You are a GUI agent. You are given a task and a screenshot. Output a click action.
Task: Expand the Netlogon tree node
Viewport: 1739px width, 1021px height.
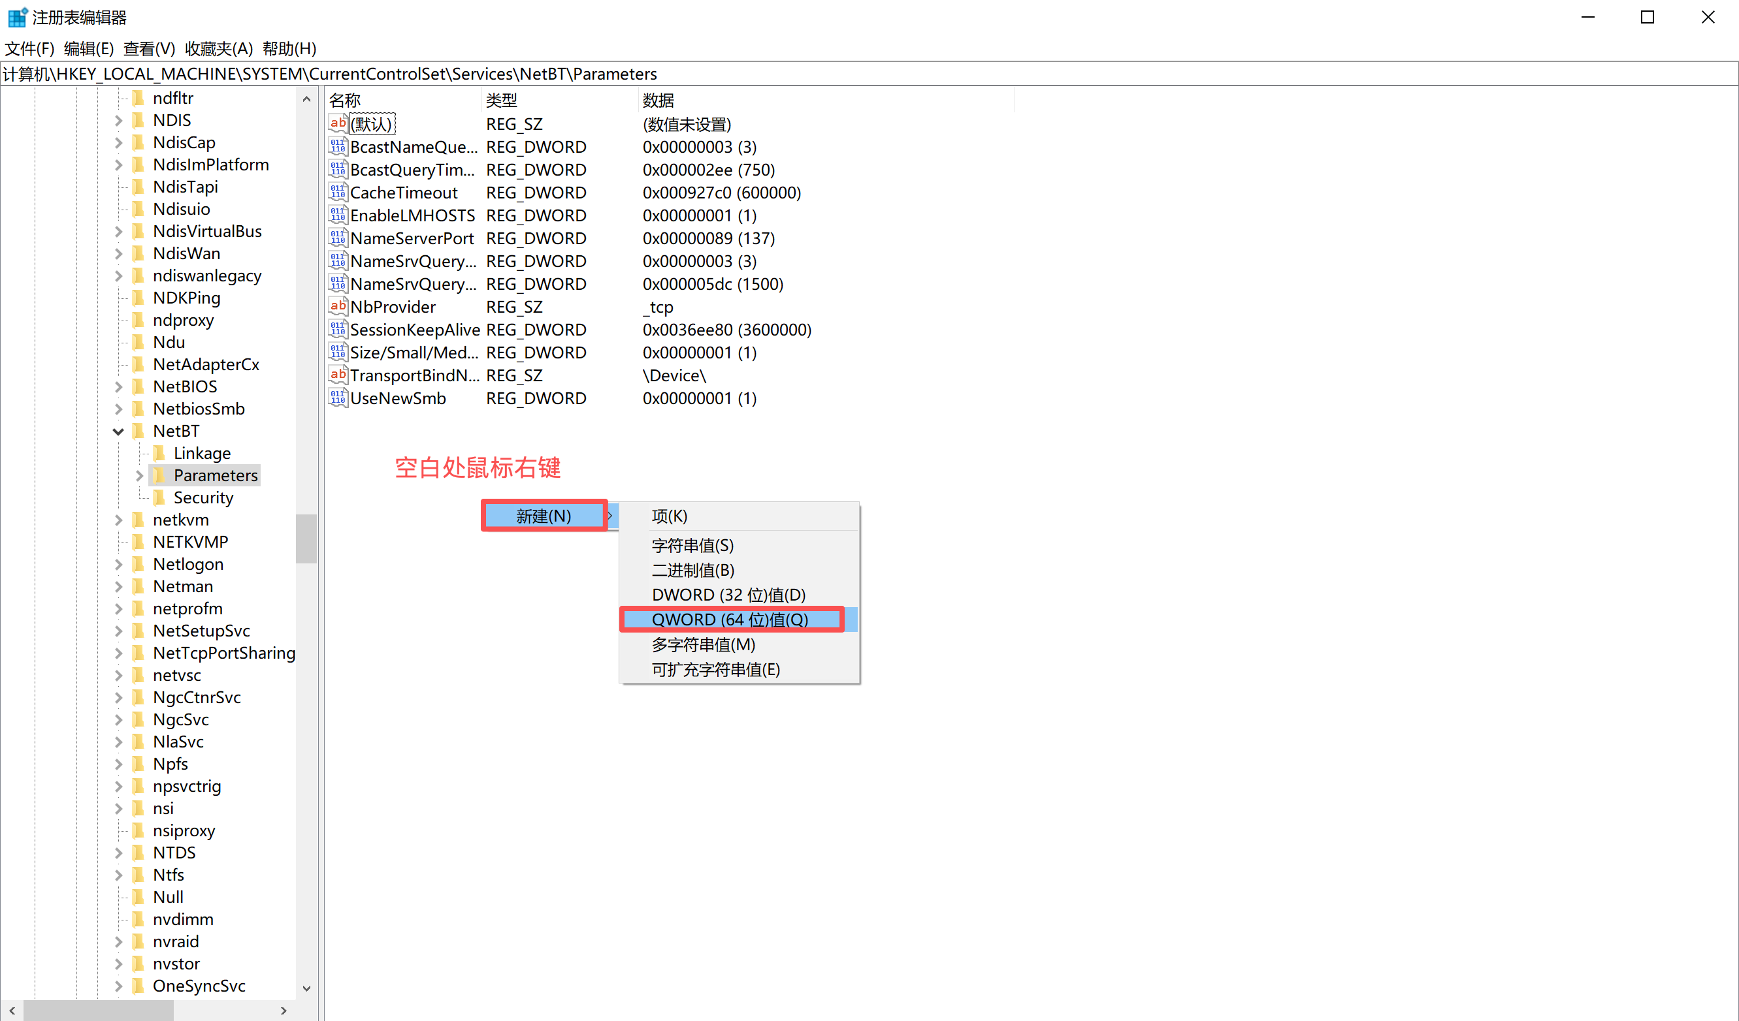118,565
